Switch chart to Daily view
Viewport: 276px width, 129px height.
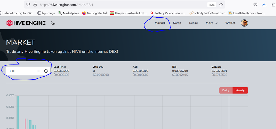click(x=226, y=90)
